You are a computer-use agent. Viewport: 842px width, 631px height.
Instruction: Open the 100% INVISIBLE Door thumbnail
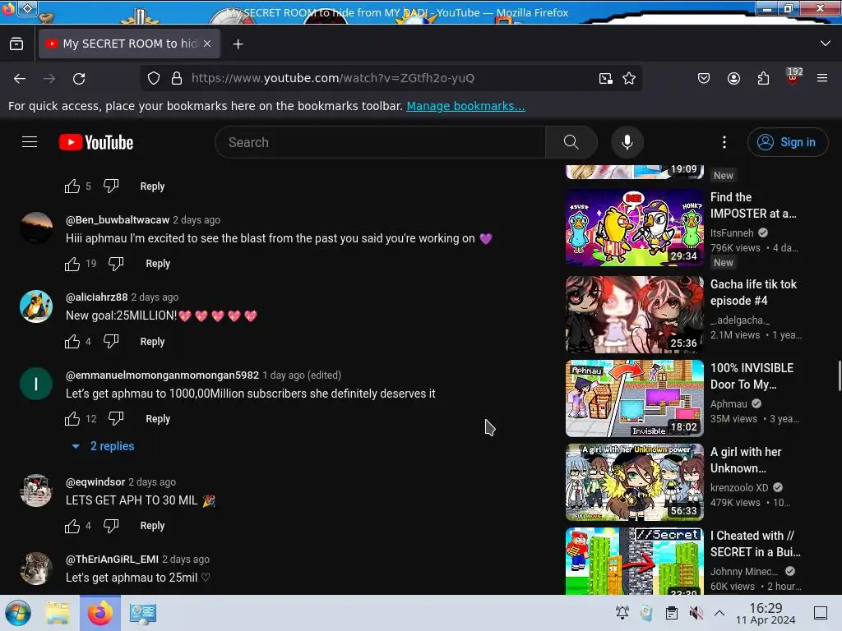[634, 398]
